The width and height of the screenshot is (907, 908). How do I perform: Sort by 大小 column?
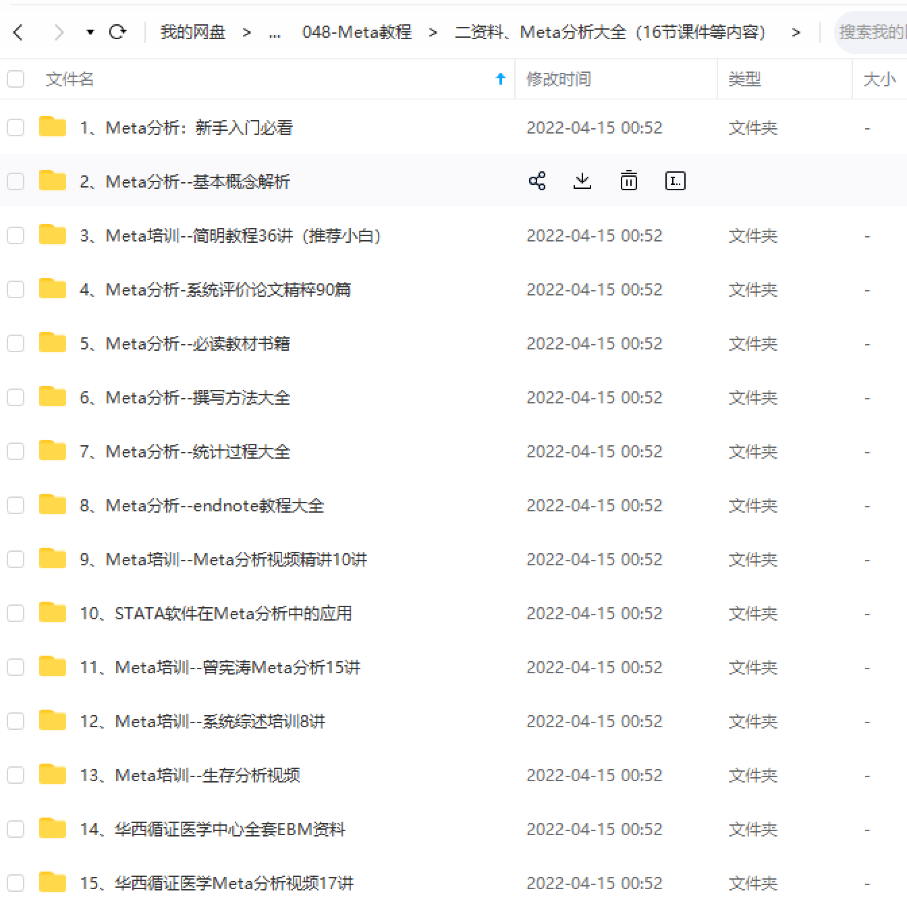coord(880,79)
